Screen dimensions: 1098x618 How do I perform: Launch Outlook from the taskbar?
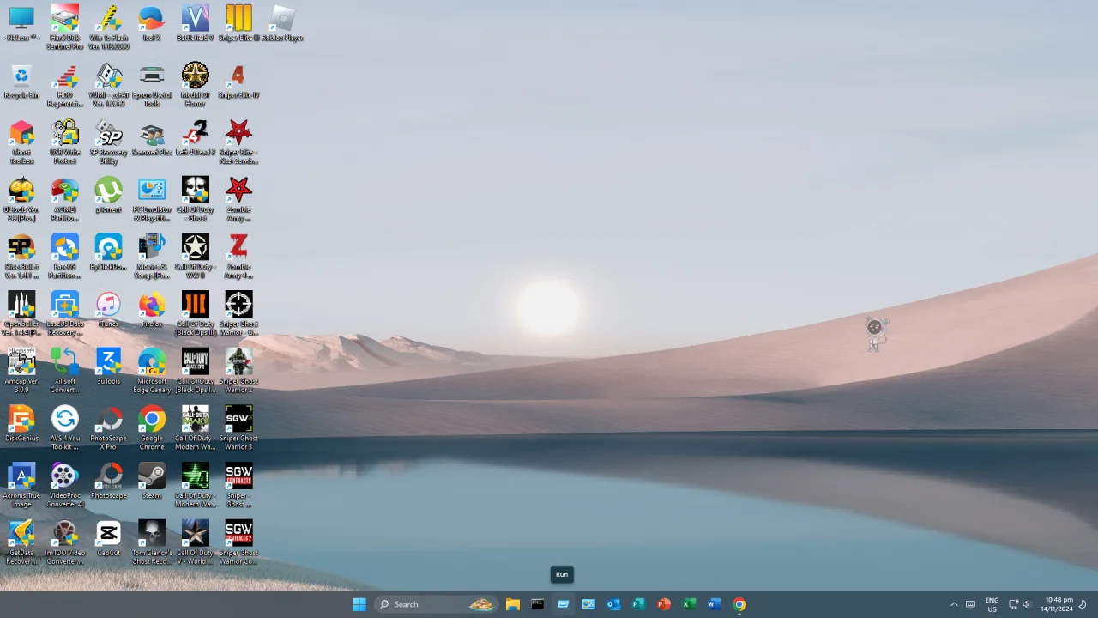tap(613, 604)
